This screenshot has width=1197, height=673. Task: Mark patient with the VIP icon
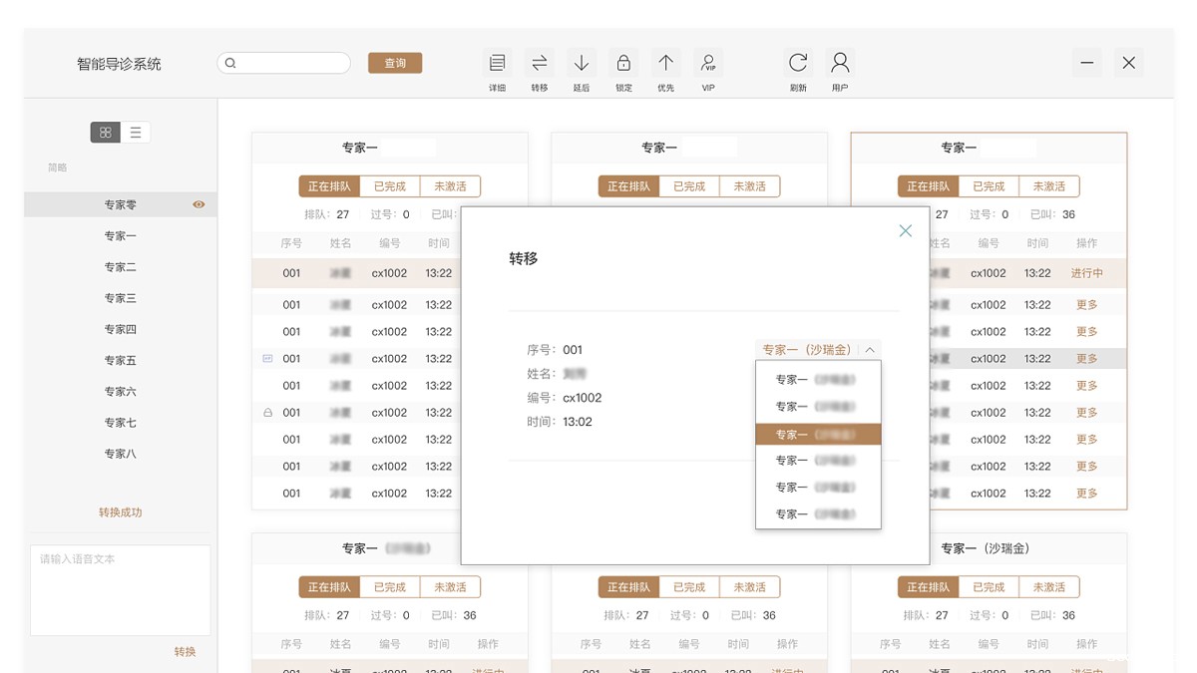click(x=708, y=64)
